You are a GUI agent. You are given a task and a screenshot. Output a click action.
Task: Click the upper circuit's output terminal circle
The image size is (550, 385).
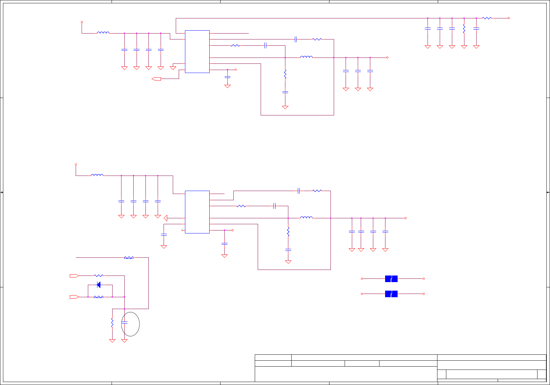point(387,58)
